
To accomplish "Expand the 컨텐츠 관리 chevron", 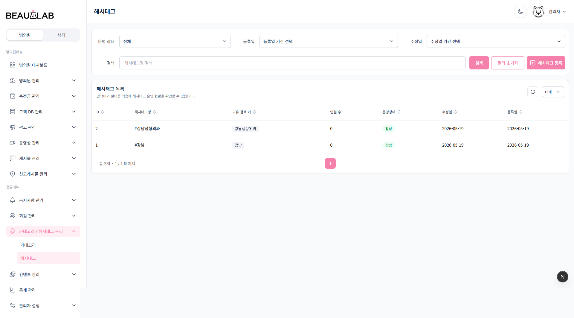I will pos(74,274).
